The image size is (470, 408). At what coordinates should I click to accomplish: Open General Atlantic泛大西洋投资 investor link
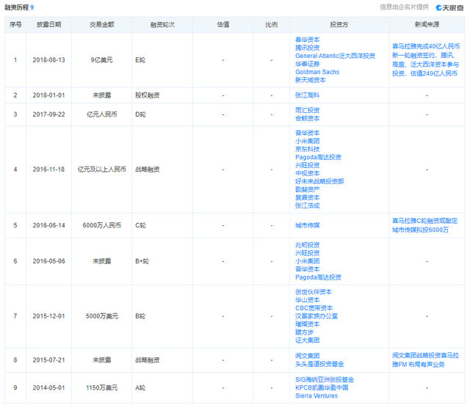pos(335,56)
